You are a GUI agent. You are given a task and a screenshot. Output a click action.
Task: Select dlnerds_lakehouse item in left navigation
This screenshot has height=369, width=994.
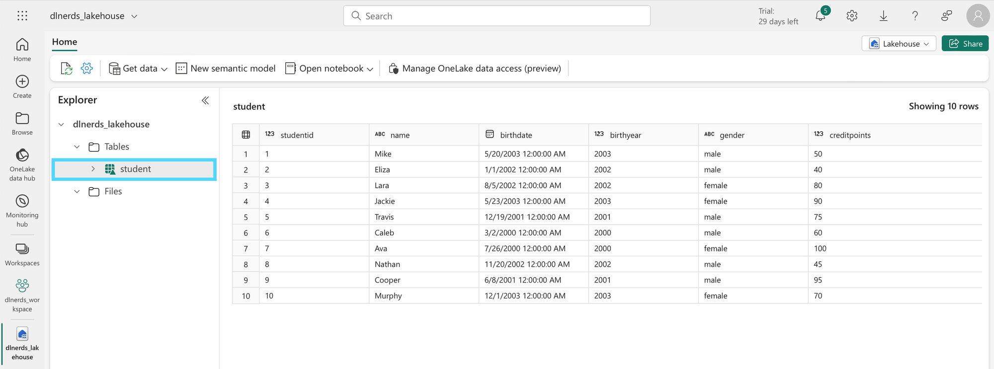tap(22, 343)
